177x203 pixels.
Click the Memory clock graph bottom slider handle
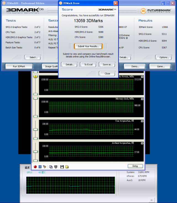(x=35, y=116)
